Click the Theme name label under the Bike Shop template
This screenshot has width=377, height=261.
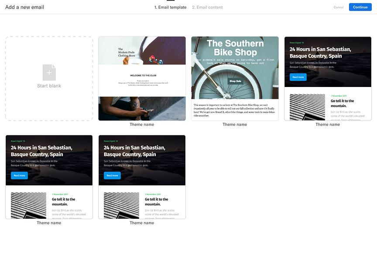[235, 124]
